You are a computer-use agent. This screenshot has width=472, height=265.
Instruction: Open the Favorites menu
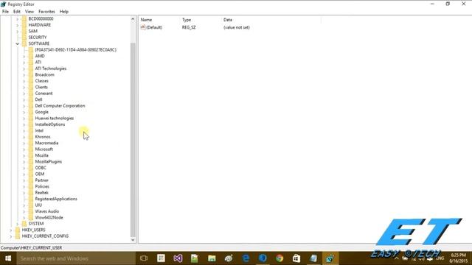pos(46,12)
